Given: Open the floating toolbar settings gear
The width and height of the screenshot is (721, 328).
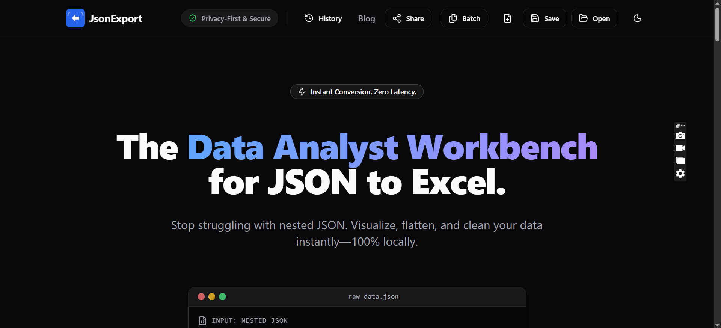Looking at the screenshot, I should [x=680, y=174].
